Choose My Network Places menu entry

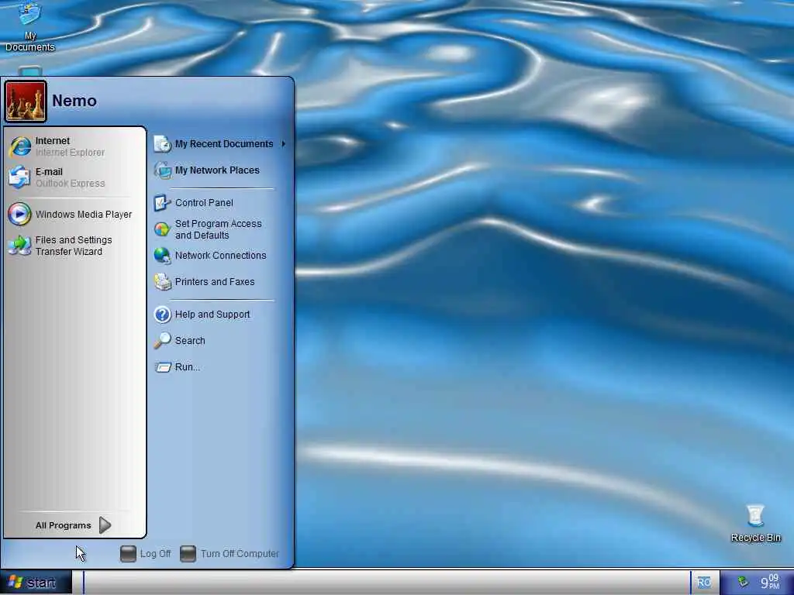tap(217, 170)
